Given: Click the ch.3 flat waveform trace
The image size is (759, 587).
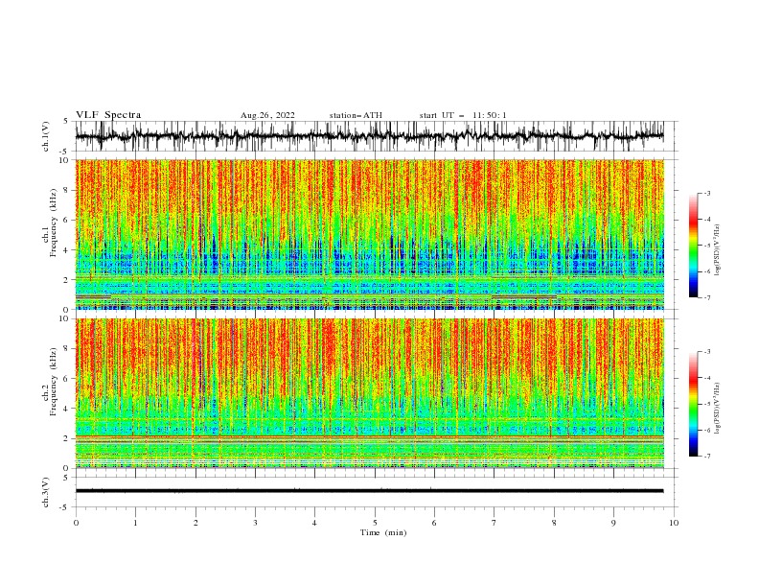Looking at the screenshot, I should point(369,491).
